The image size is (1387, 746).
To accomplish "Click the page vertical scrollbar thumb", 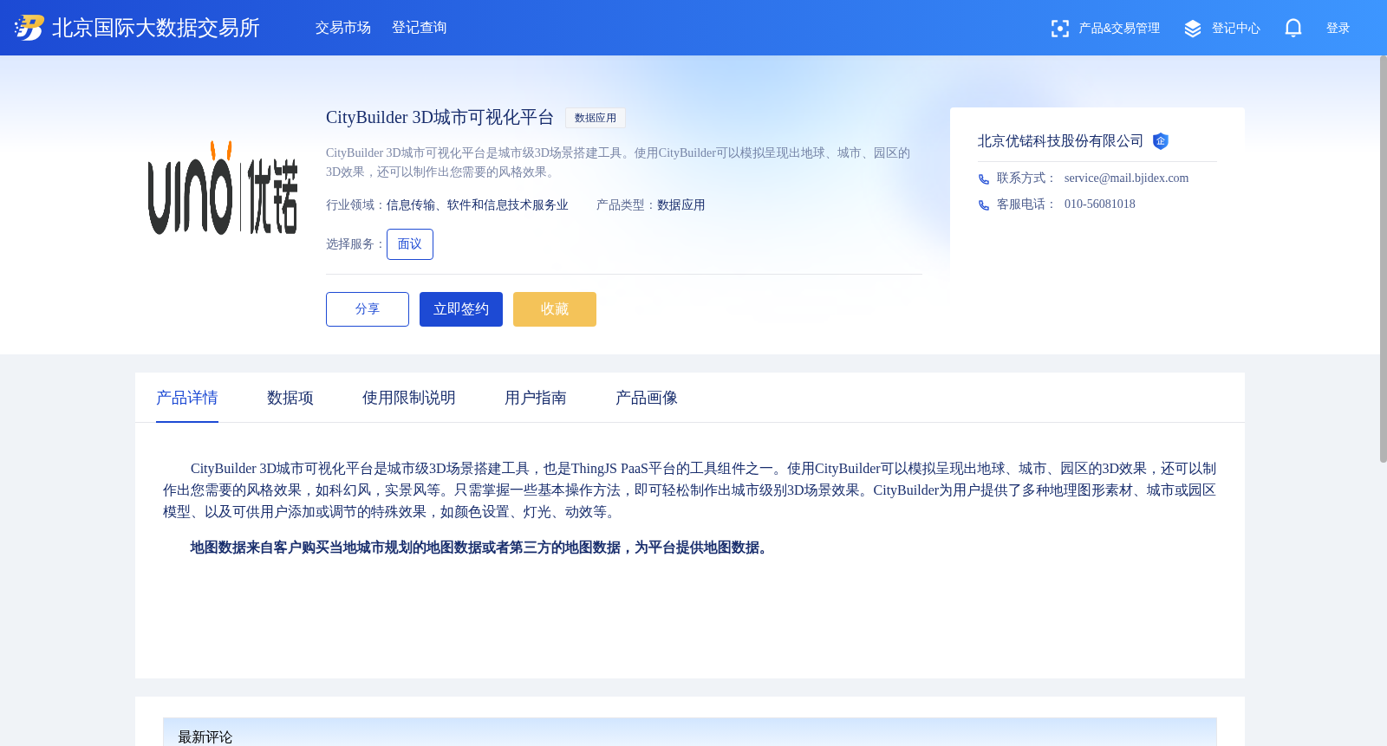I will [1384, 259].
